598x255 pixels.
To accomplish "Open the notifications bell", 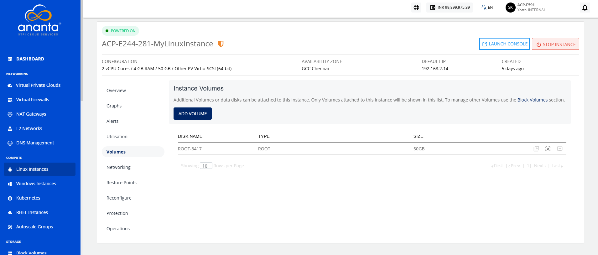I will (585, 8).
